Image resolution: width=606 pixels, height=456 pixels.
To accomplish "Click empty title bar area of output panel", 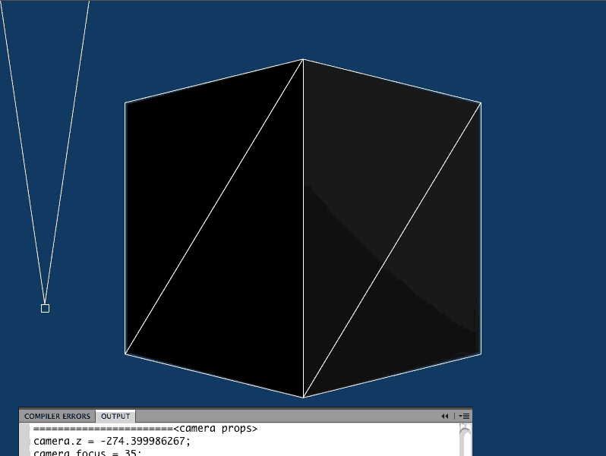I will point(289,417).
